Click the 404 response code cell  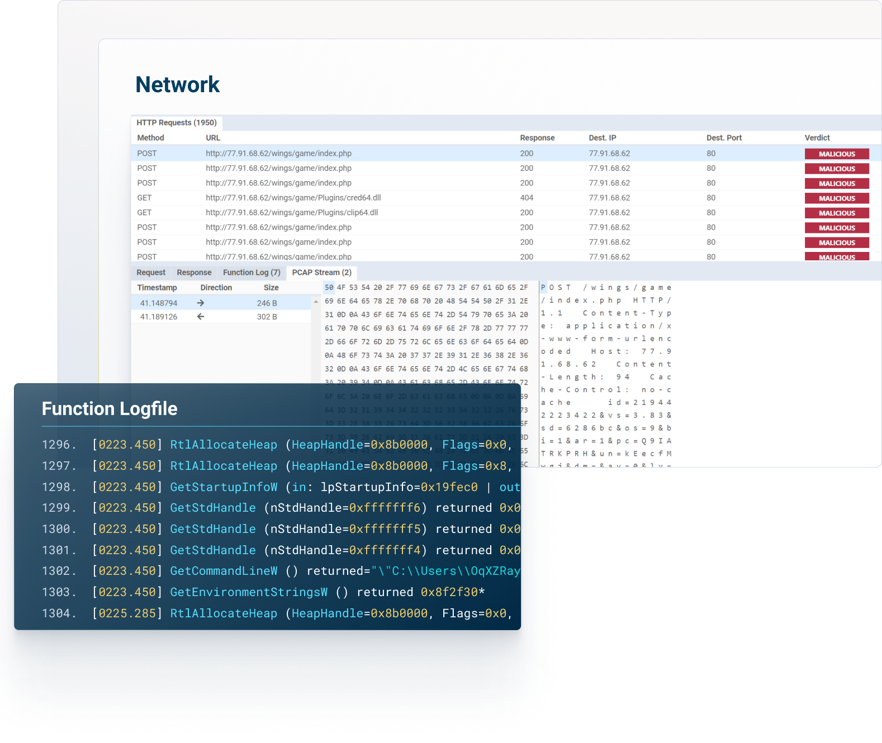point(527,198)
